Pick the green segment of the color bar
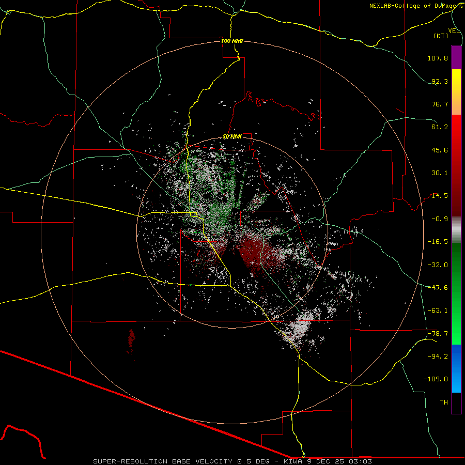Screen dimensions: 465x465 pos(456,294)
